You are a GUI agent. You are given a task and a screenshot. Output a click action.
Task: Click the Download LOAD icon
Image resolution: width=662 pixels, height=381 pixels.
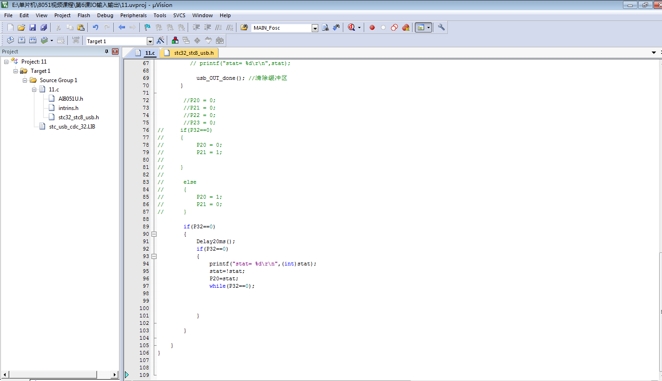[x=76, y=40]
